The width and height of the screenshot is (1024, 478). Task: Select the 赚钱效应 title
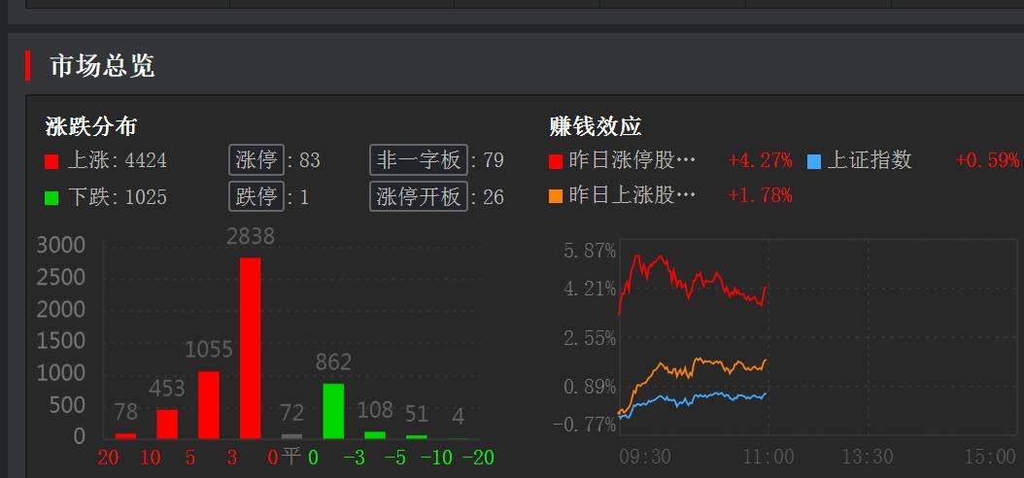click(596, 126)
